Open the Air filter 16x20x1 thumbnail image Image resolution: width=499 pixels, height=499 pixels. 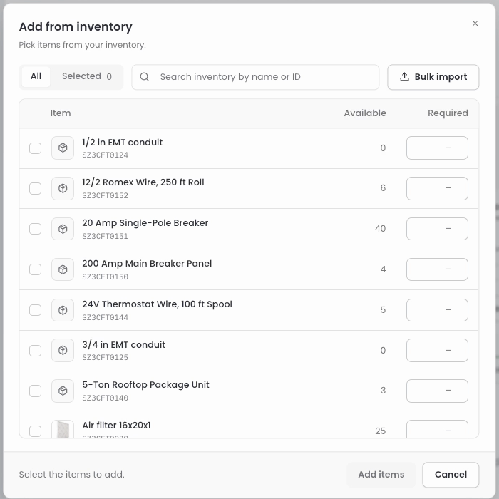point(63,428)
